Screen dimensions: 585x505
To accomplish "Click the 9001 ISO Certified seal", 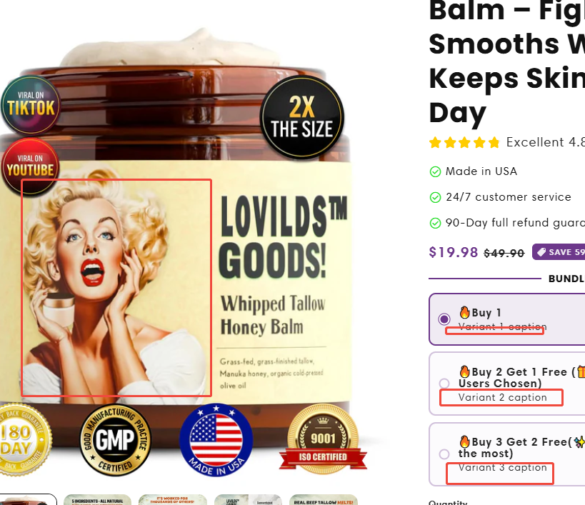I will pyautogui.click(x=323, y=439).
